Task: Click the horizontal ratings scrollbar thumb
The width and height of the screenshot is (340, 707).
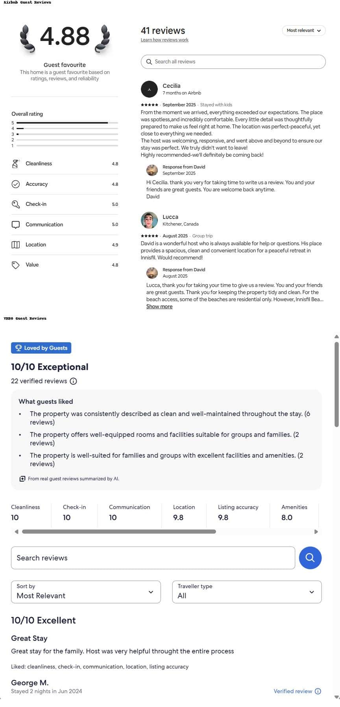Action: pyautogui.click(x=119, y=531)
